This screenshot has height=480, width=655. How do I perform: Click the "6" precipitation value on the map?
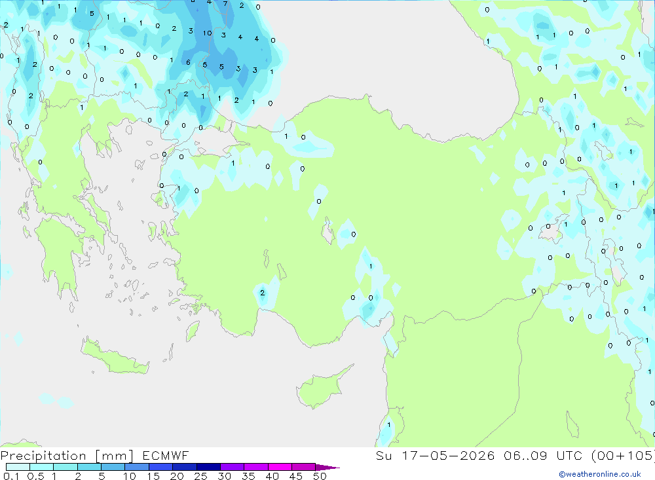pyautogui.click(x=189, y=62)
